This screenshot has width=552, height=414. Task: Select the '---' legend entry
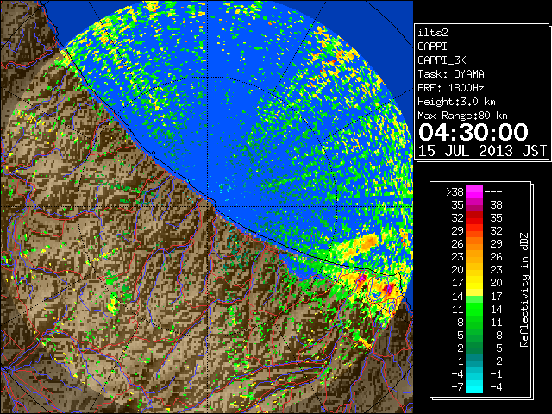click(x=493, y=191)
